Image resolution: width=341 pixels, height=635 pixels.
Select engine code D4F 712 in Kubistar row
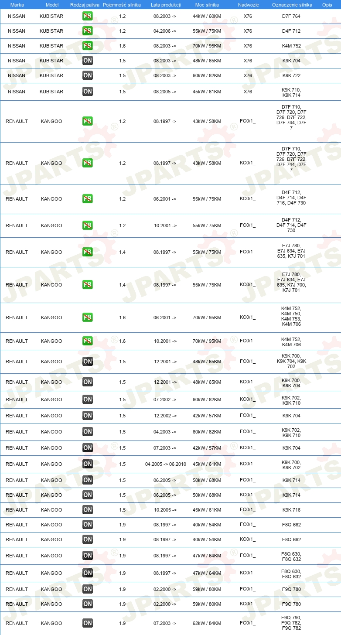click(291, 31)
